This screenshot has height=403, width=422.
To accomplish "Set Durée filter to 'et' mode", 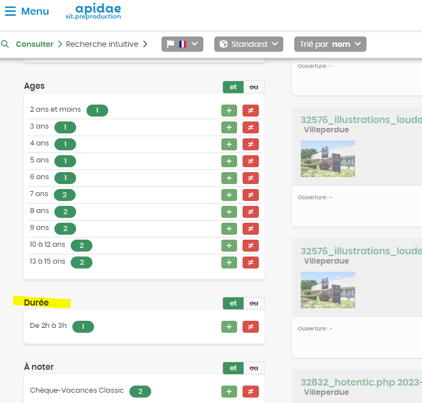I will [233, 303].
